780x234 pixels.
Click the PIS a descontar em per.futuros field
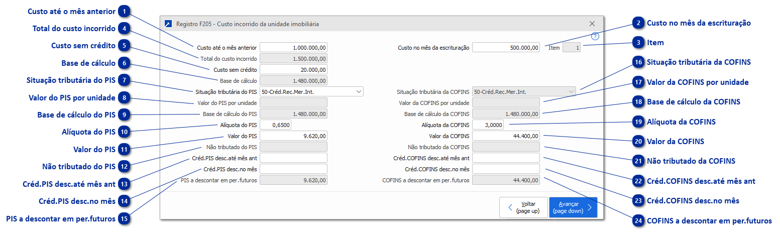(x=294, y=180)
